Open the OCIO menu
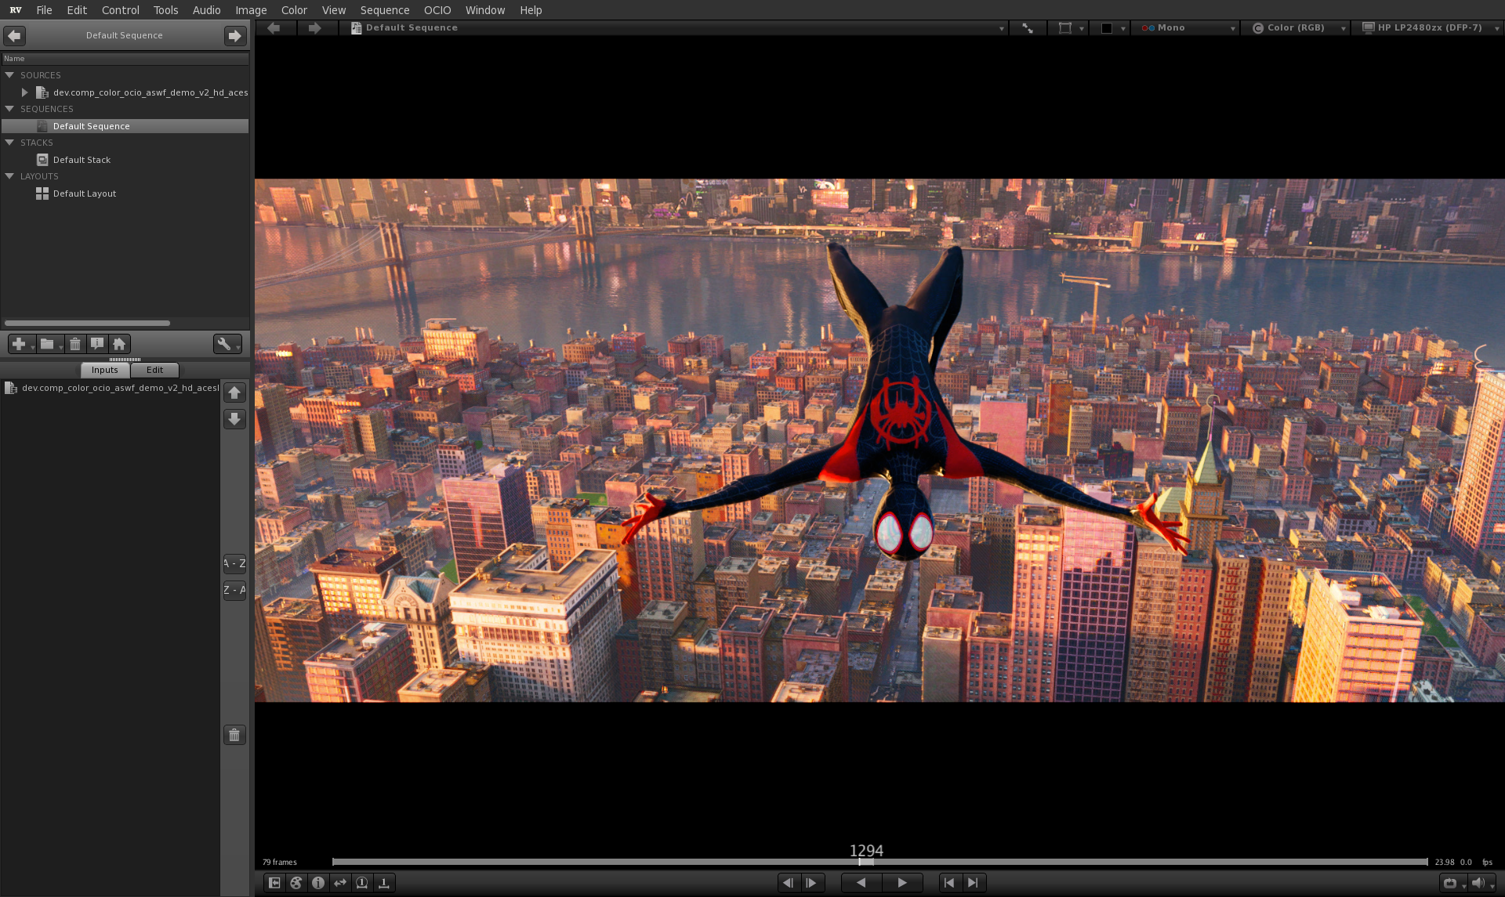The image size is (1505, 897). 437,10
